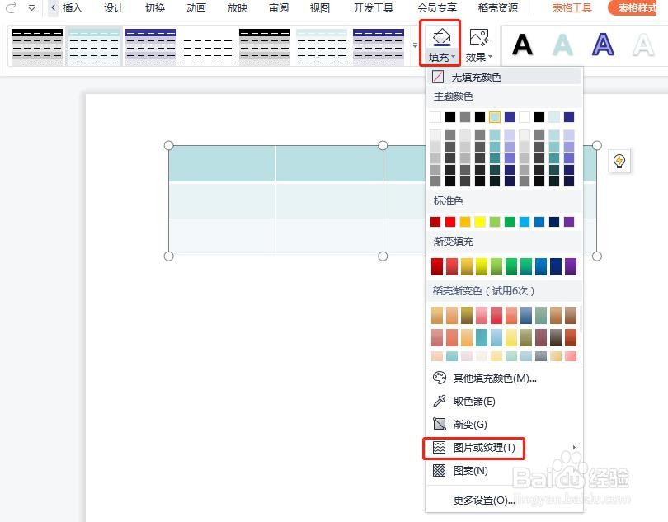Switch to the 会员专享 tab
The image size is (668, 522).
436,7
